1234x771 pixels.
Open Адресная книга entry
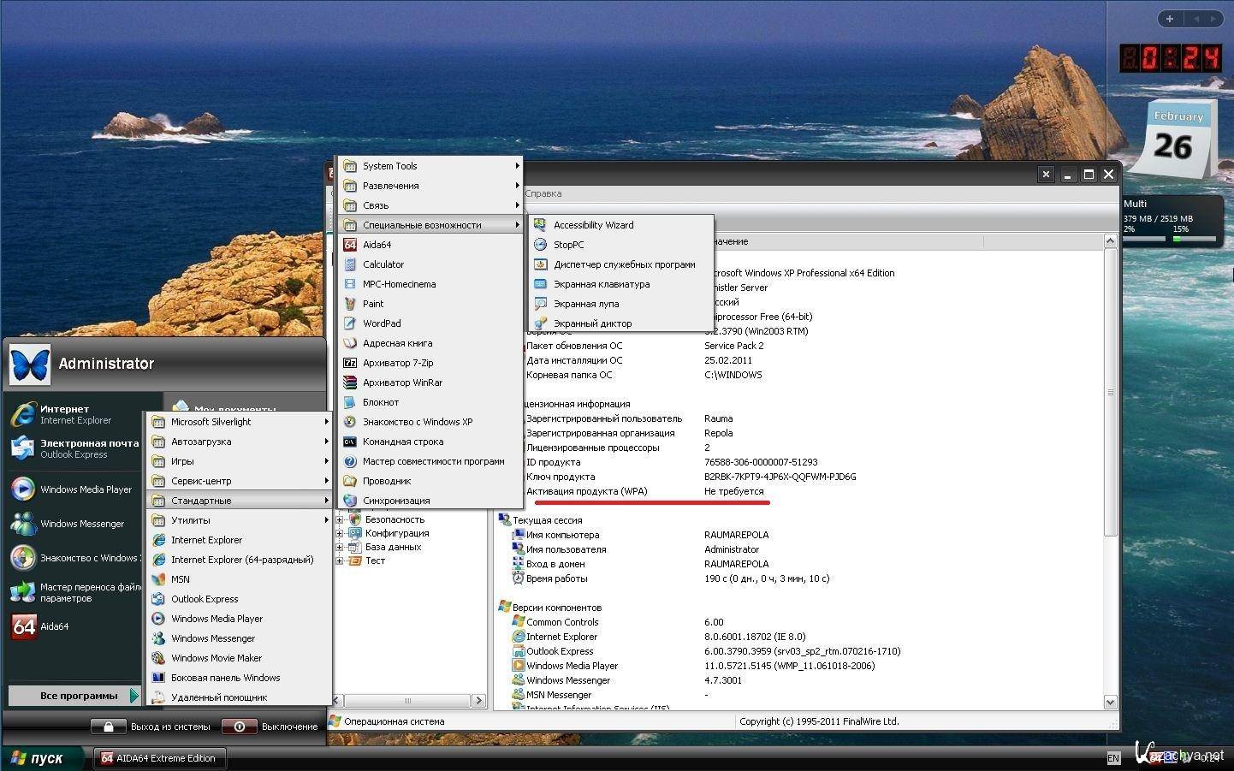coord(430,343)
